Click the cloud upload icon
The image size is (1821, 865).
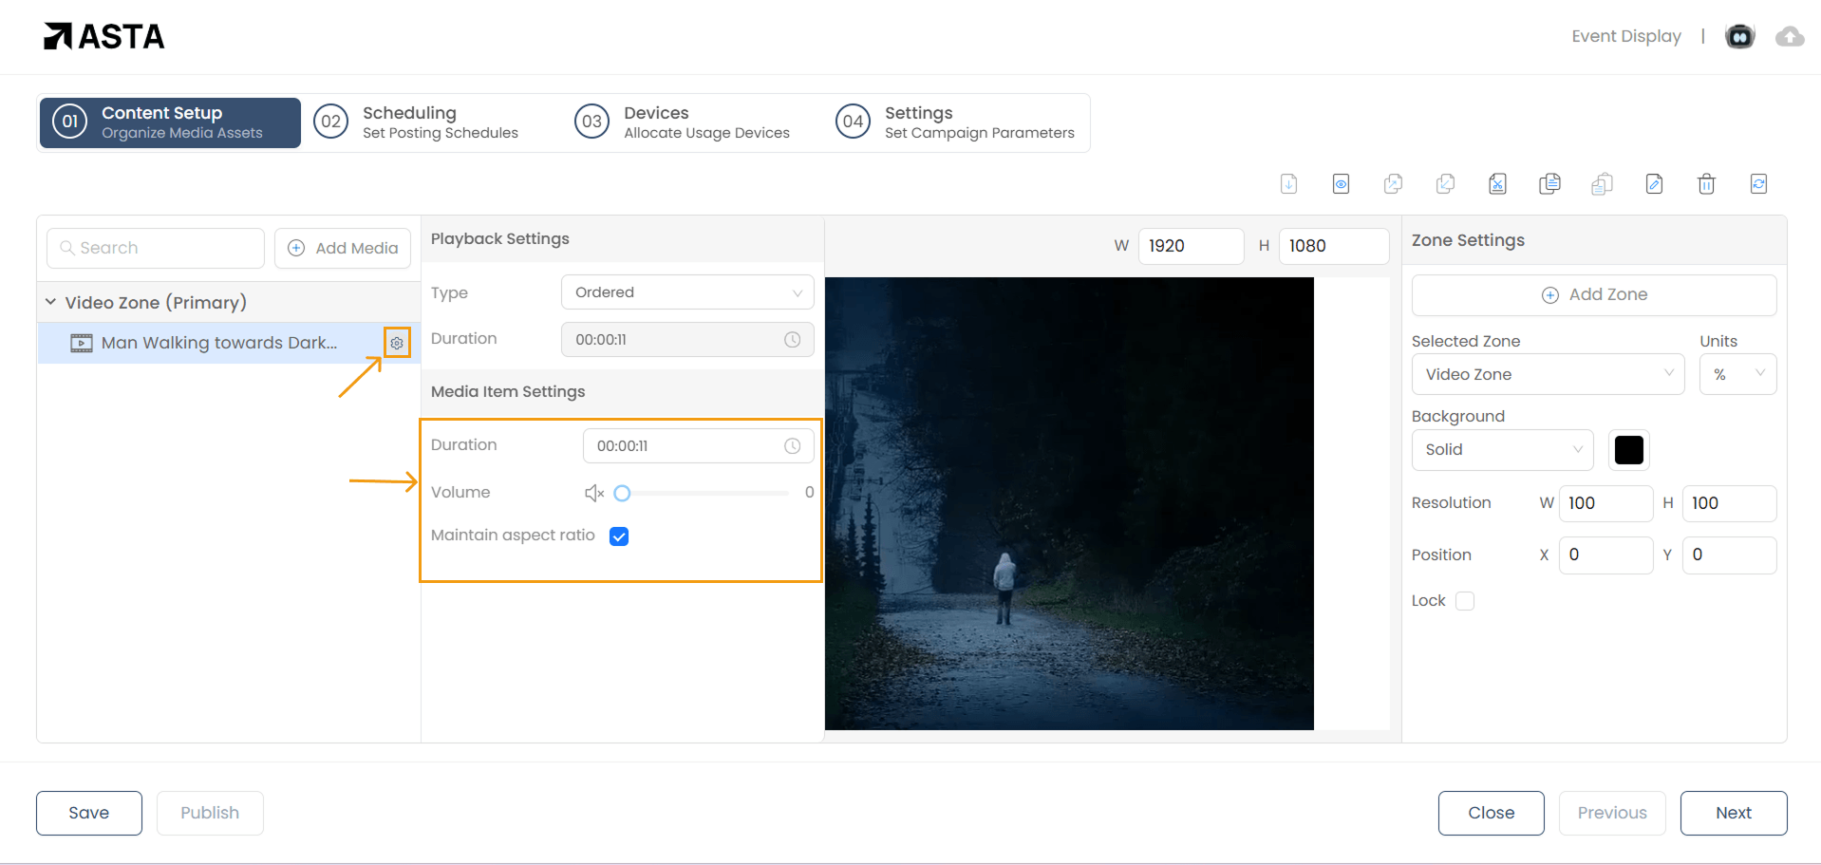pyautogui.click(x=1790, y=37)
